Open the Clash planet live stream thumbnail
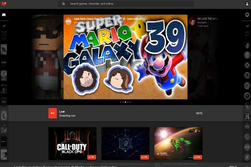 178,143
